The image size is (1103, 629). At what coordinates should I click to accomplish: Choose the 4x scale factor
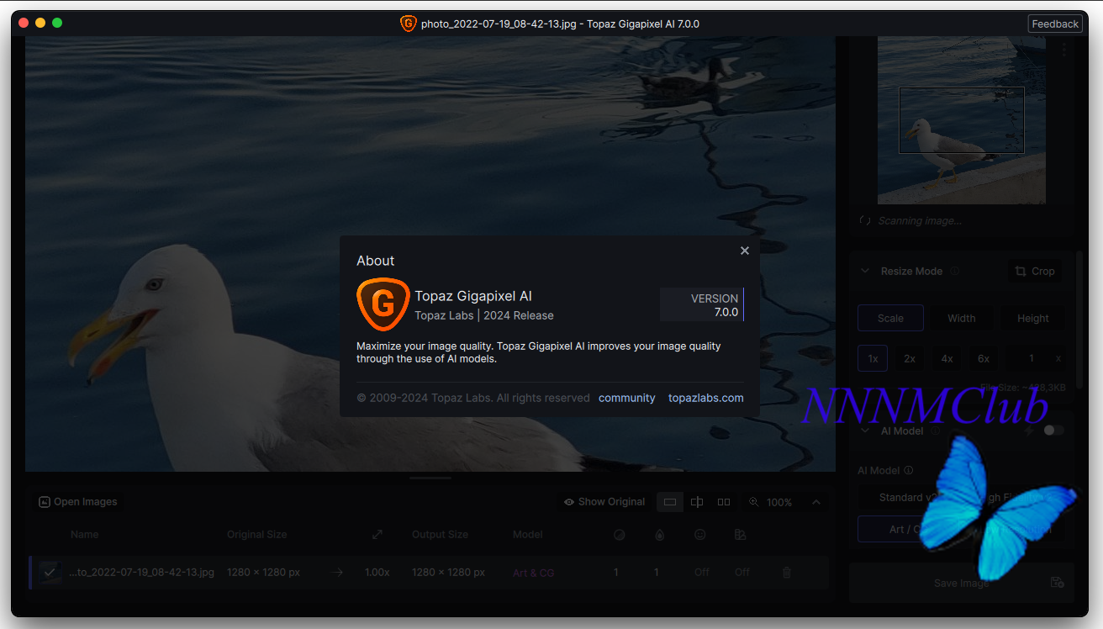(947, 358)
